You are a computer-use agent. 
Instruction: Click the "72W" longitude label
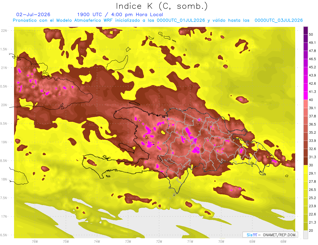[x=159, y=242]
